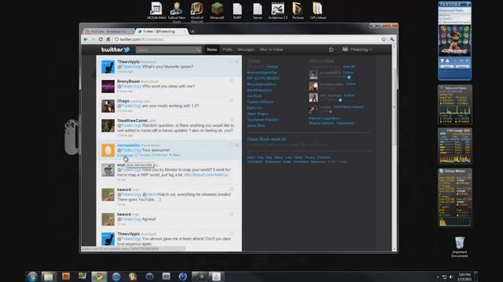
Task: Click the Chrome home icon
Action: [x=108, y=39]
